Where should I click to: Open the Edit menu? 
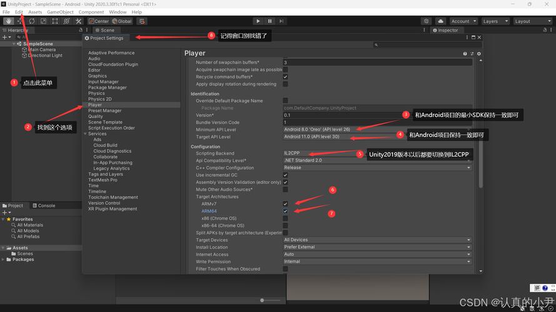[19, 12]
